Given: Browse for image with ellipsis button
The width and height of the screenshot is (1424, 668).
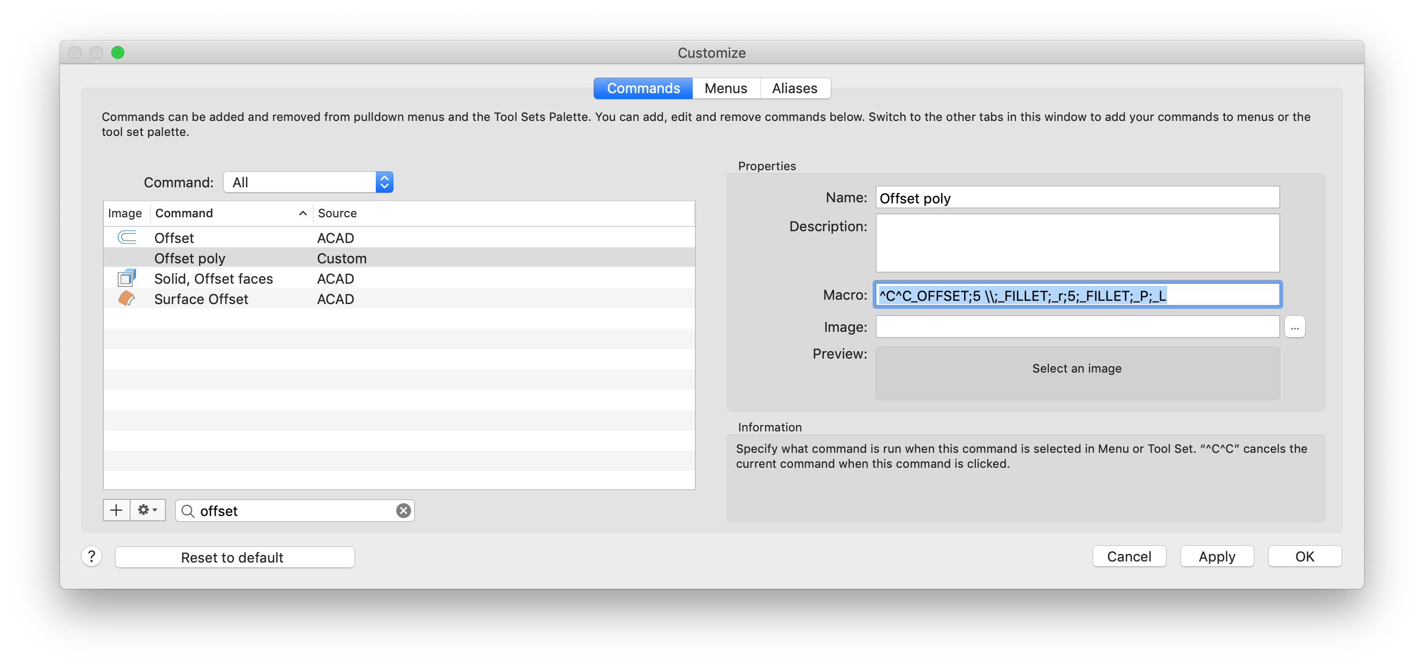Looking at the screenshot, I should [x=1294, y=327].
